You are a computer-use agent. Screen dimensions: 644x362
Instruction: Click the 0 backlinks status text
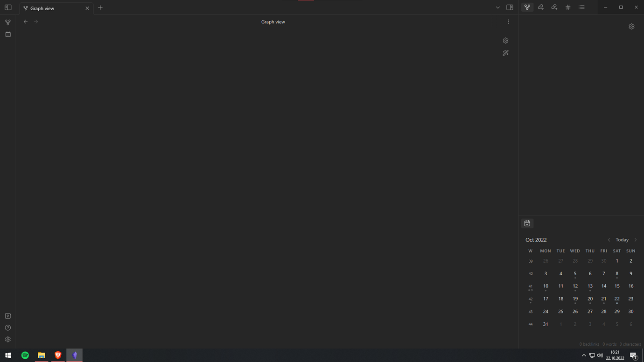pyautogui.click(x=589, y=344)
